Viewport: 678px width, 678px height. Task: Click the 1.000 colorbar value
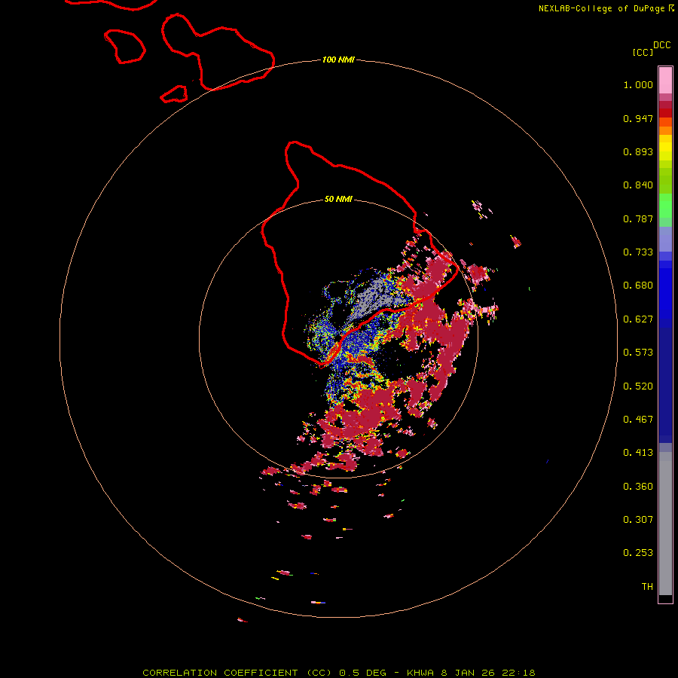click(638, 84)
